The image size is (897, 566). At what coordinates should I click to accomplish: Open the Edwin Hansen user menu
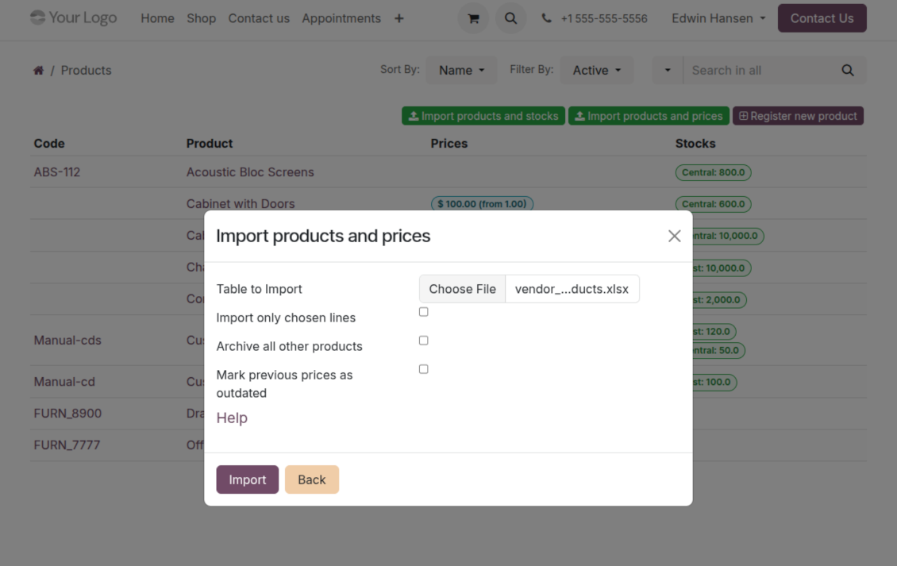pos(718,18)
